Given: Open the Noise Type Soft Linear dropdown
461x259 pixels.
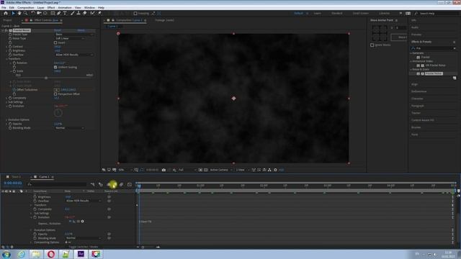Looking at the screenshot, I should 70,38.
